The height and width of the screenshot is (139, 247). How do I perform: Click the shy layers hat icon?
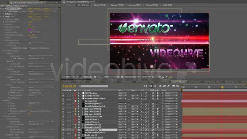point(160,86)
